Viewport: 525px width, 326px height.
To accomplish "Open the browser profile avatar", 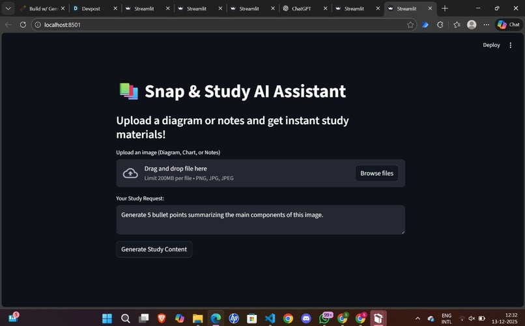I will [472, 25].
